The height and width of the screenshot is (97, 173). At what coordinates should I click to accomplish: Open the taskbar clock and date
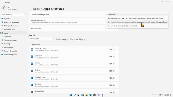(x=167, y=95)
